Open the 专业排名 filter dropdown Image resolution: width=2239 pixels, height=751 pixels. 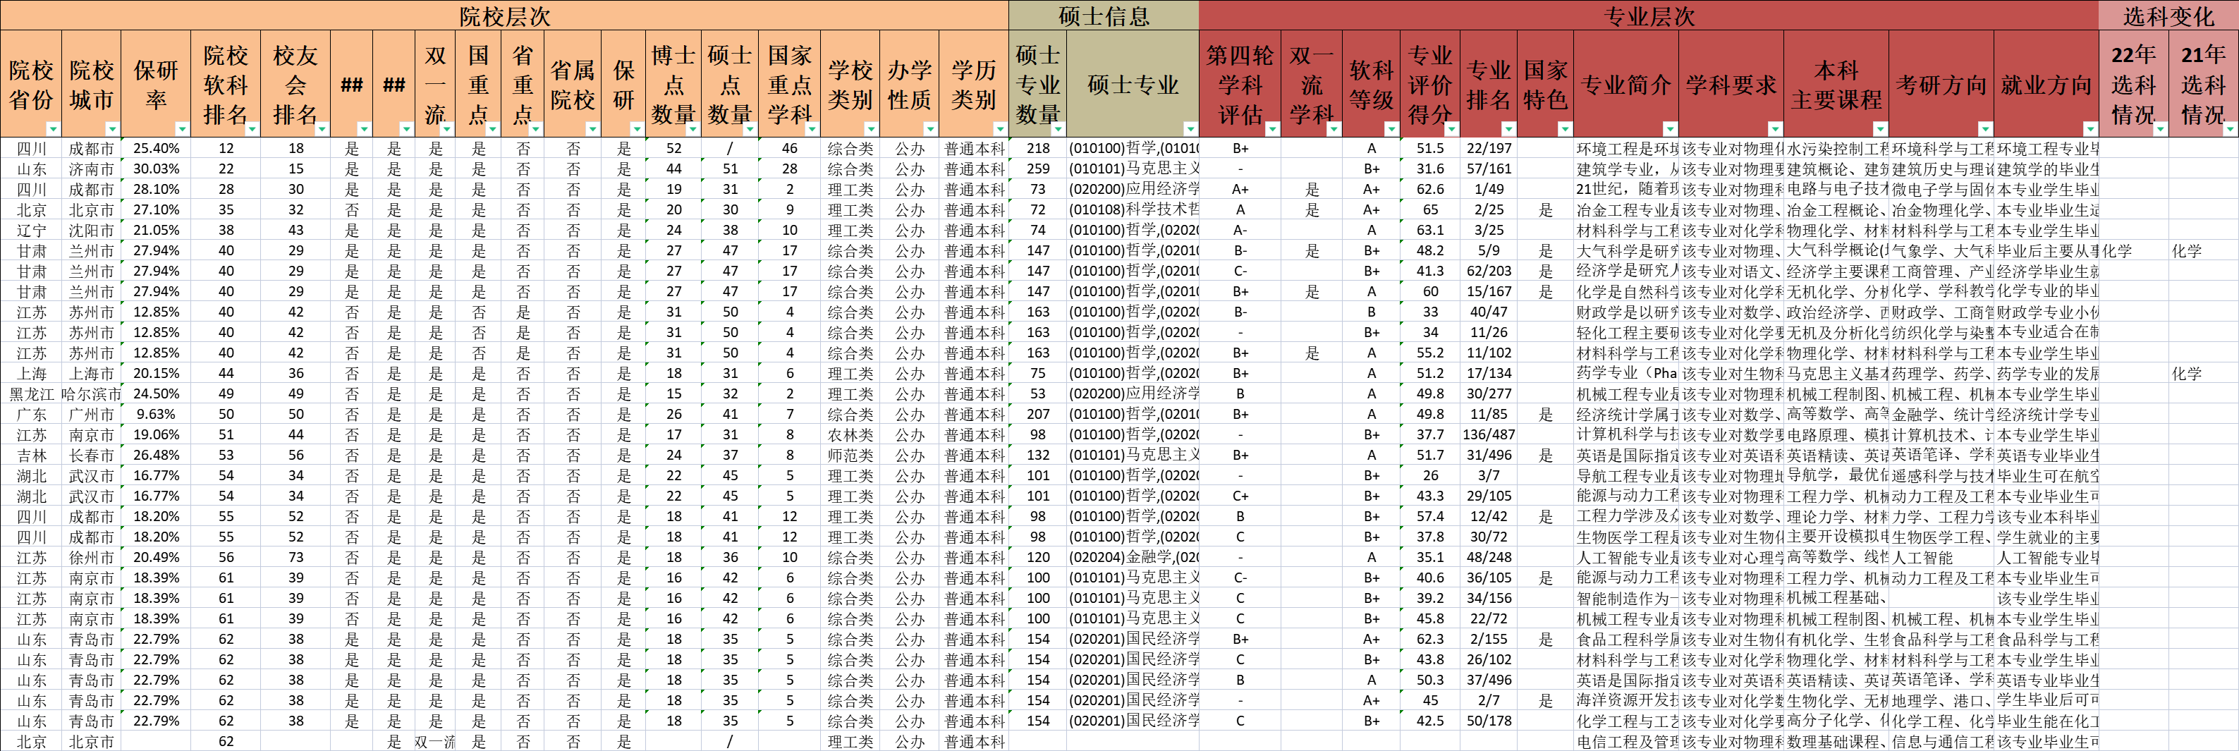(x=1509, y=128)
